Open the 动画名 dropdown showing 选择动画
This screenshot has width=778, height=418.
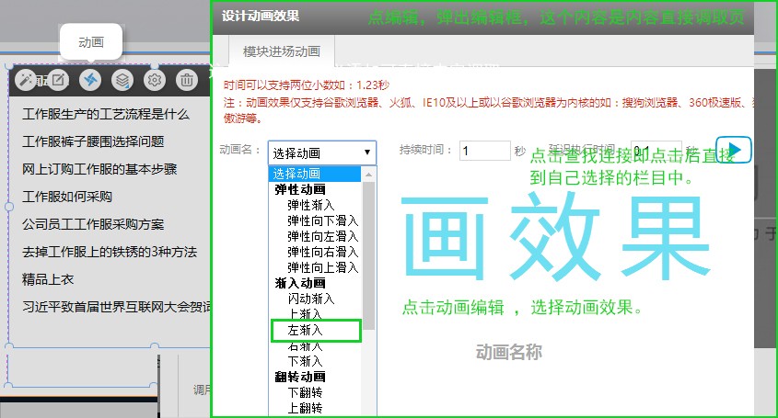(x=321, y=153)
